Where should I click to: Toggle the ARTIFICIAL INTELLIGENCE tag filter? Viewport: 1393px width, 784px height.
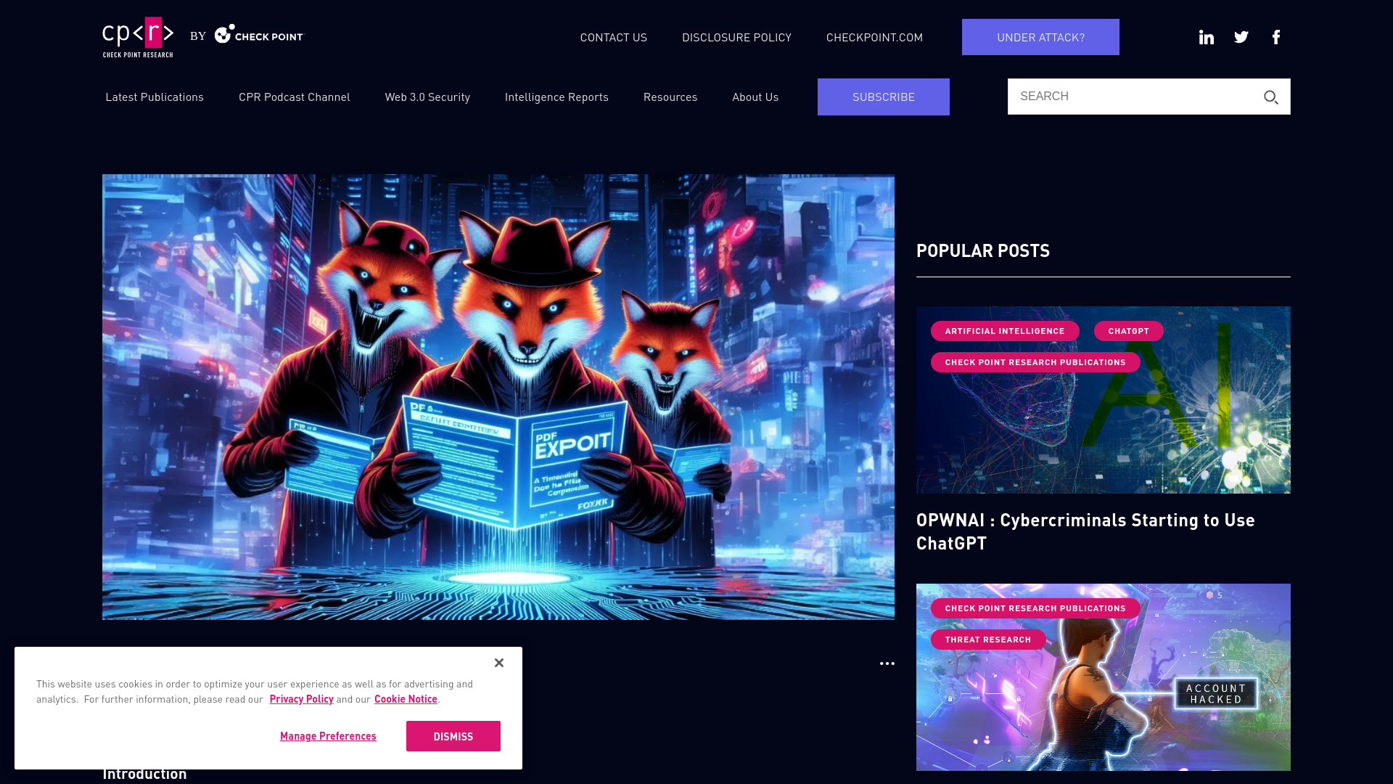pos(1005,330)
